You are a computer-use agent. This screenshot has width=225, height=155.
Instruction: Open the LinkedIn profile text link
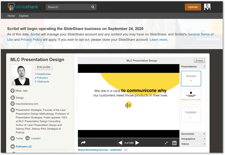click(x=36, y=138)
